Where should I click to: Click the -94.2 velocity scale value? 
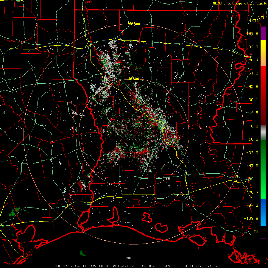click(x=252, y=205)
